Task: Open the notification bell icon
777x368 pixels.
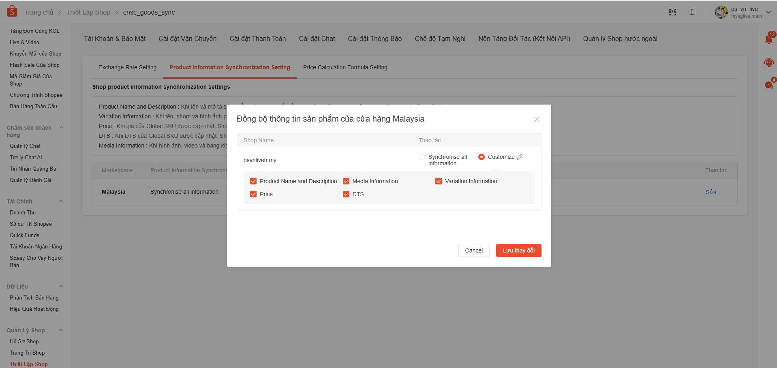Action: tap(768, 39)
